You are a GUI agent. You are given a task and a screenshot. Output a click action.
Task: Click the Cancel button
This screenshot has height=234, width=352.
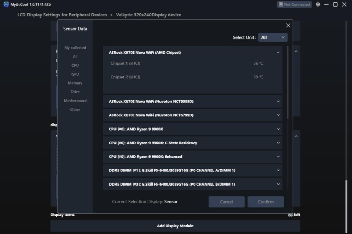point(227,202)
